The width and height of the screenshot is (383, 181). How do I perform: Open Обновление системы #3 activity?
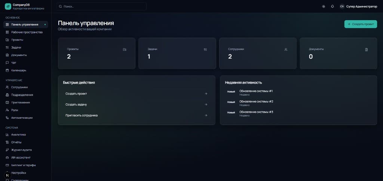(x=256, y=112)
